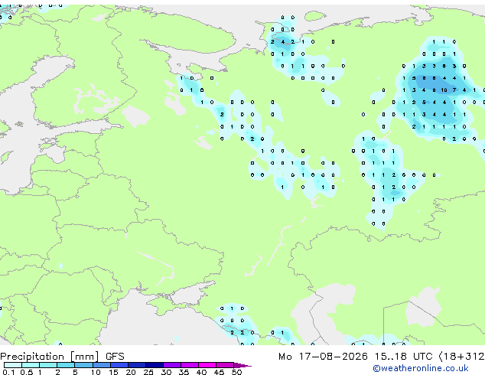Select the 30–35 mm purple legend swatch
Viewport: 485px width, 375px height.
[x=172, y=365]
